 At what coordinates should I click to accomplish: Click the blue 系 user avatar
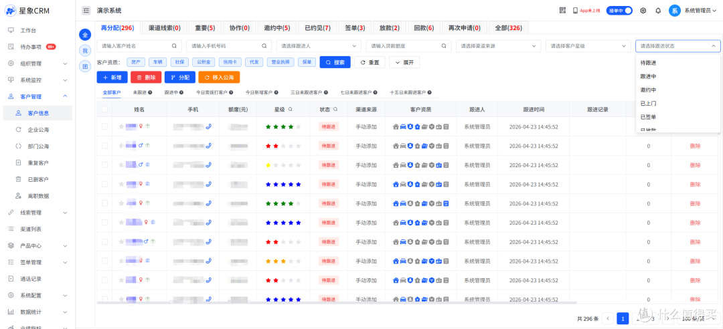(675, 11)
